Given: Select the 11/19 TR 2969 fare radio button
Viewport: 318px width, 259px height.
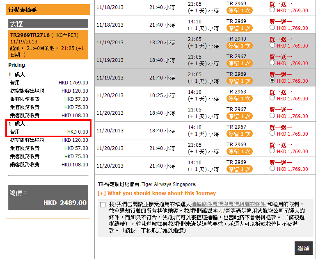Looking at the screenshot, I should pos(272,81).
